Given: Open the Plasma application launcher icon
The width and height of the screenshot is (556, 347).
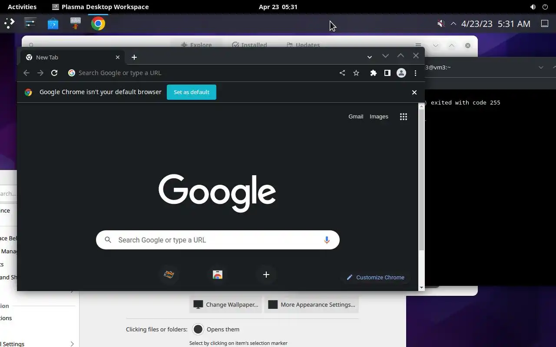Looking at the screenshot, I should coord(10,23).
